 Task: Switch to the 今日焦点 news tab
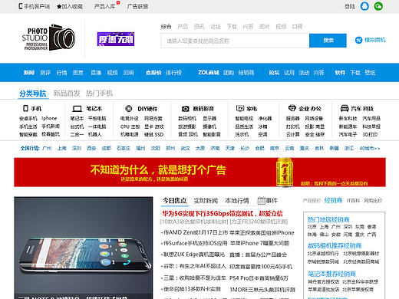coord(175,201)
